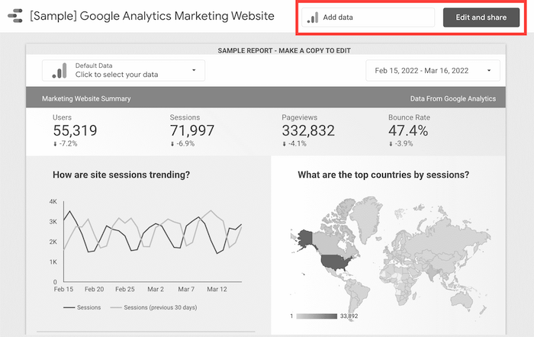This screenshot has width=534, height=337.
Task: Click the bar chart icon in Add data
Action: pyautogui.click(x=311, y=18)
